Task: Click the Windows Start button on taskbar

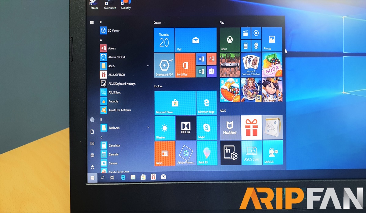Action: tap(92, 178)
